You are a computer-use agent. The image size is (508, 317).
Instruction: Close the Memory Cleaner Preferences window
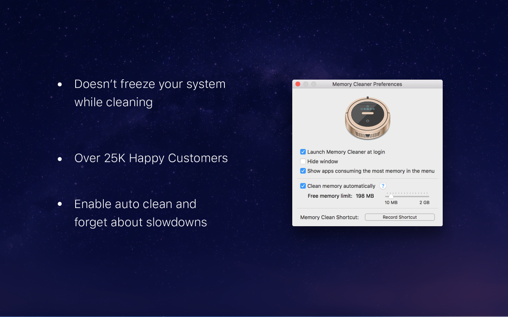coord(298,84)
